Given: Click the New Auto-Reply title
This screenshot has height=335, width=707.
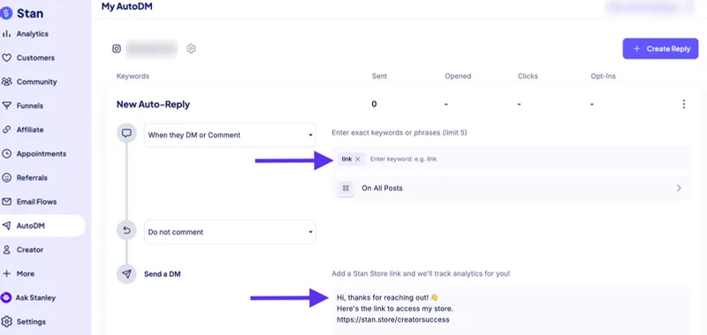Looking at the screenshot, I should [153, 104].
